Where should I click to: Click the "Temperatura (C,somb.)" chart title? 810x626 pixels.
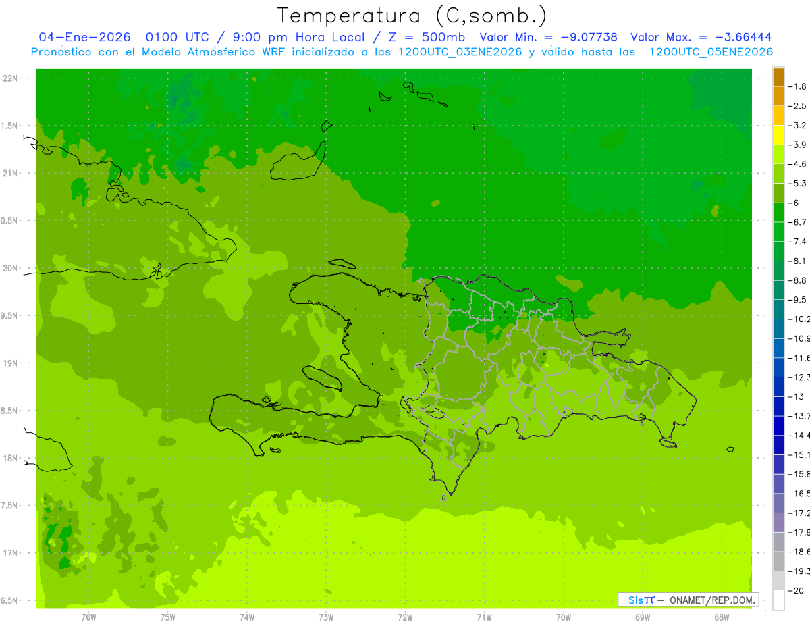(x=412, y=16)
